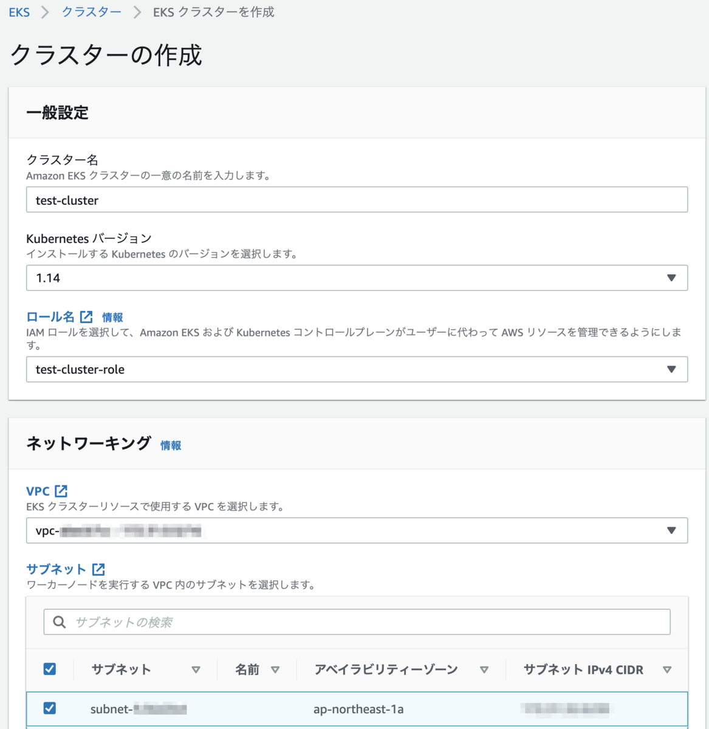Open the 情報 link next to ロール名
Image resolution: width=709 pixels, height=729 pixels.
[112, 317]
